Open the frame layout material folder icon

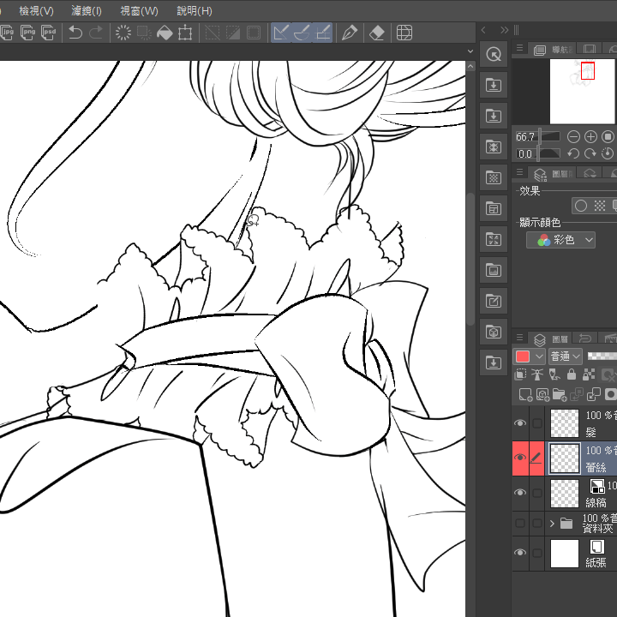click(x=494, y=208)
